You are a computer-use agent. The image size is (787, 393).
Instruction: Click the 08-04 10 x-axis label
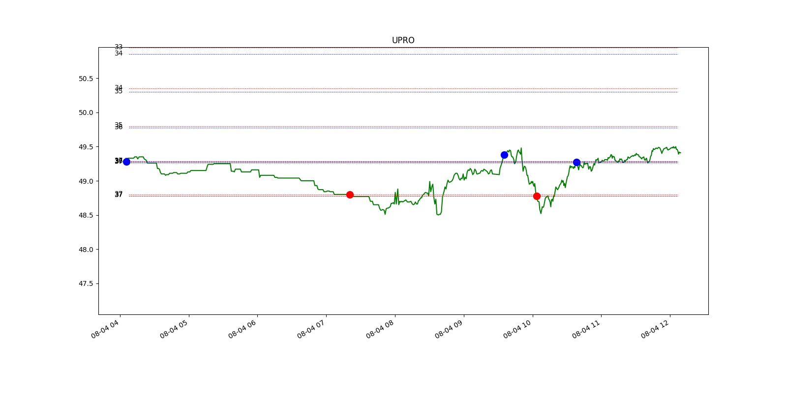[517, 329]
